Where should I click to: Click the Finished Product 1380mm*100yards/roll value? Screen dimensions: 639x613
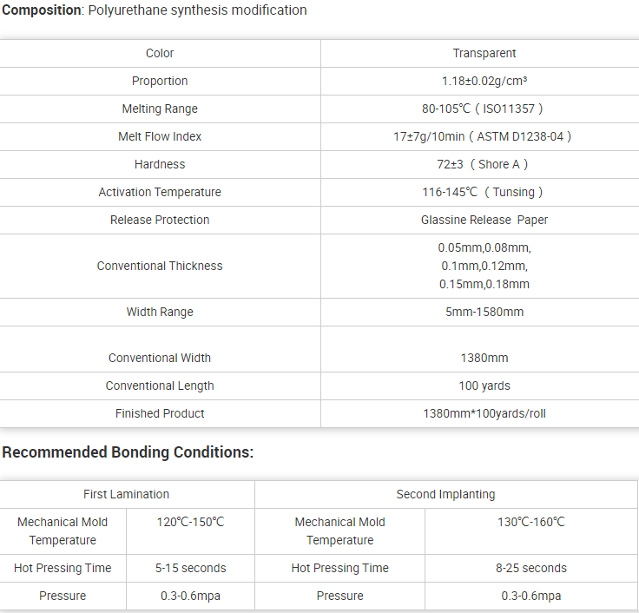484,413
